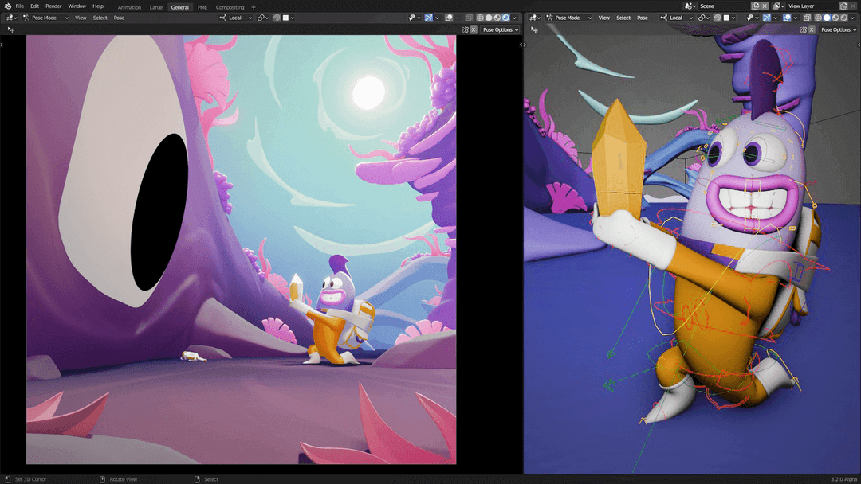Switch to the Compositing workspace tab
This screenshot has width=861, height=484.
click(230, 7)
